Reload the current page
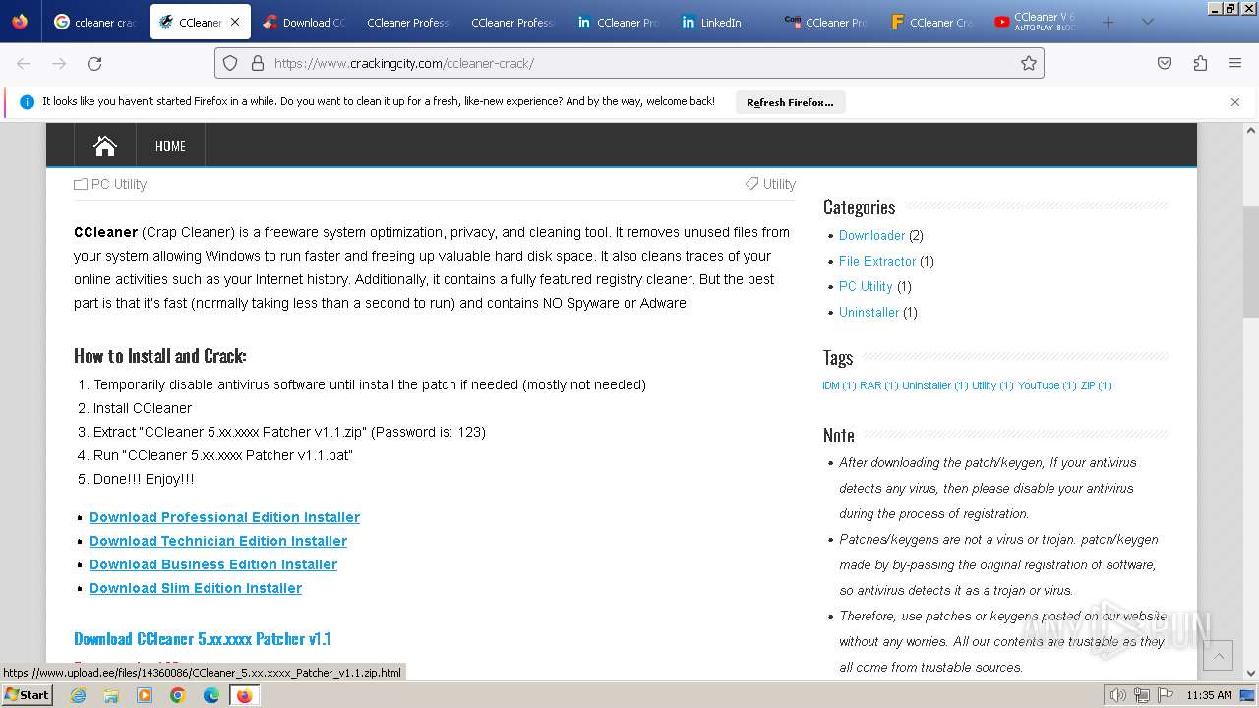Image resolution: width=1259 pixels, height=708 pixels. tap(94, 63)
